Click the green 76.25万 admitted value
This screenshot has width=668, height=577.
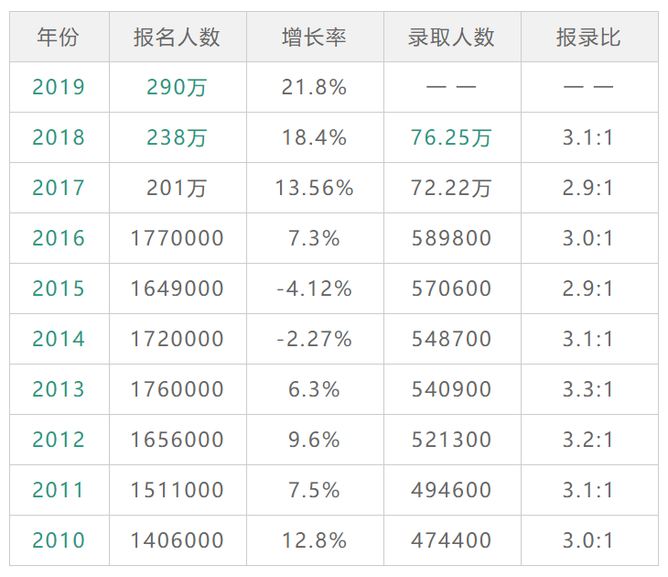(451, 137)
